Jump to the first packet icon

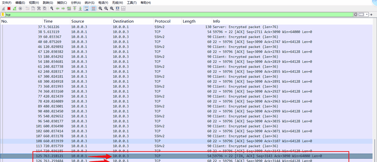75,9
